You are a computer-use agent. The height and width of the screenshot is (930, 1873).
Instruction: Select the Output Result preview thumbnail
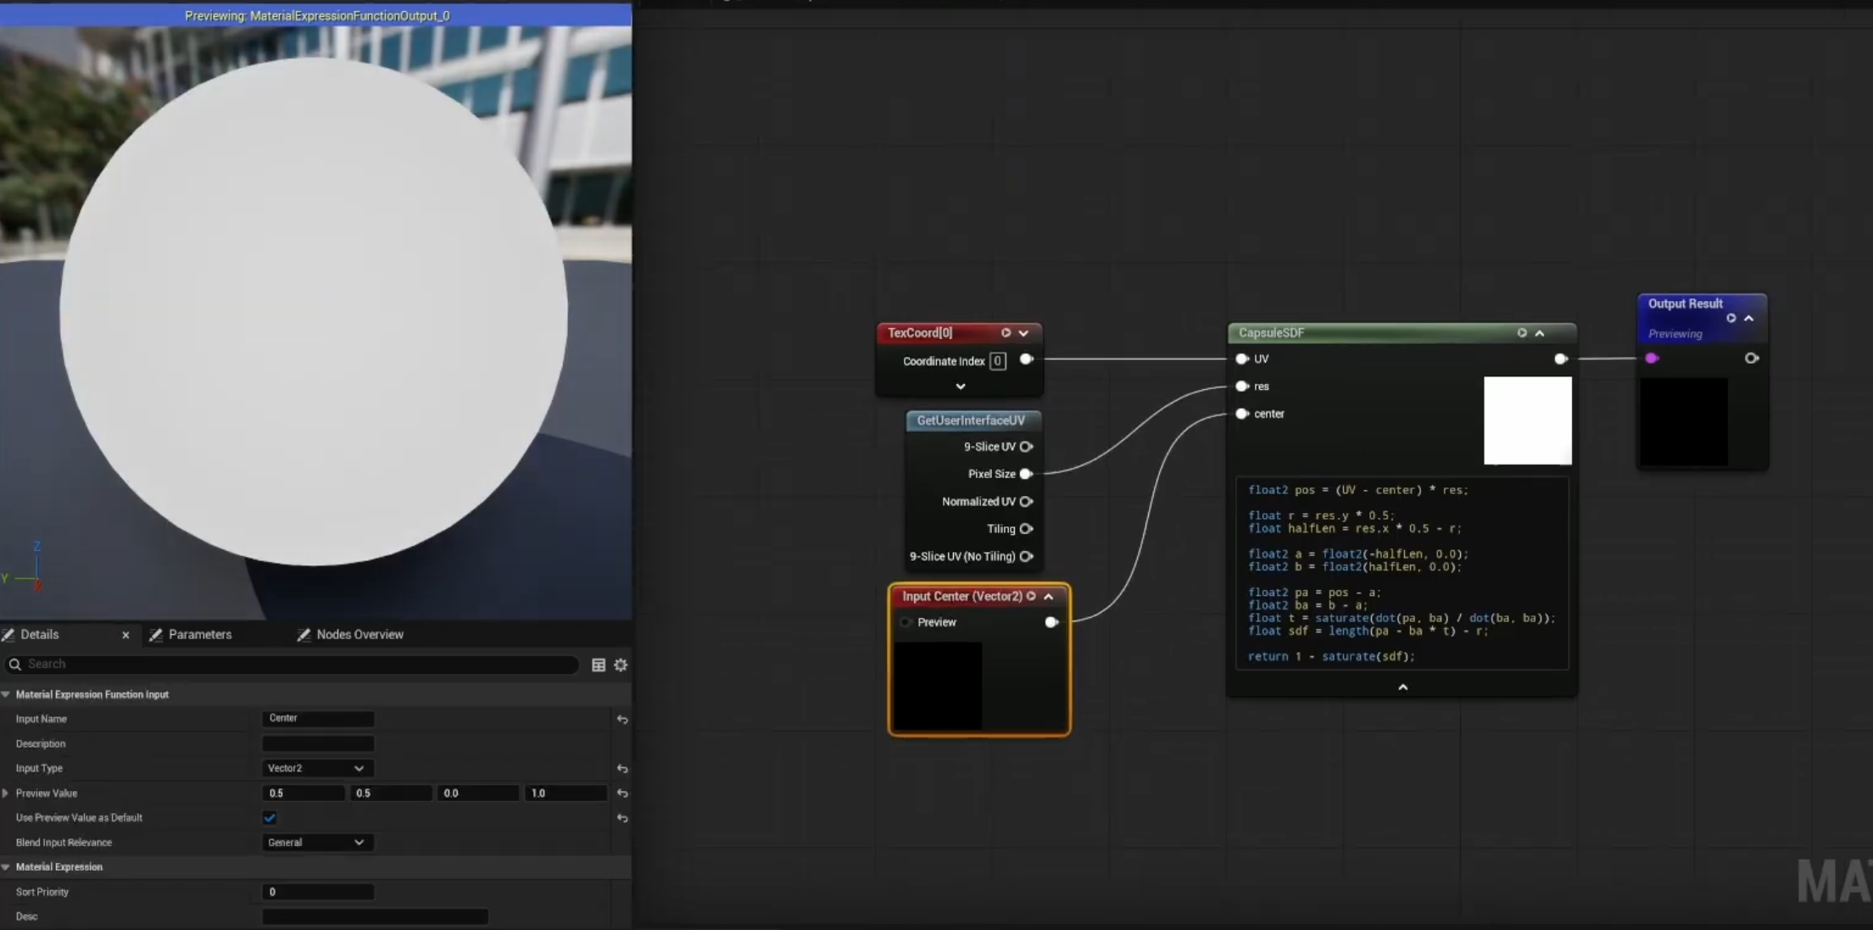[x=1684, y=421]
